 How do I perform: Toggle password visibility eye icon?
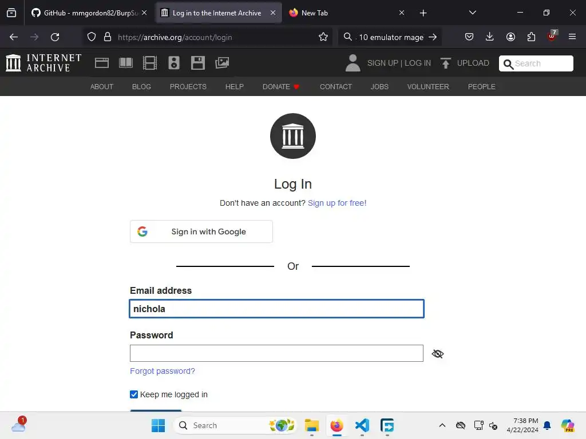coord(438,353)
